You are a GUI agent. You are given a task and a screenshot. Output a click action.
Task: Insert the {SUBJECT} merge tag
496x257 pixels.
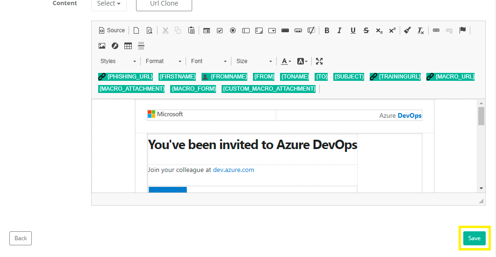click(349, 77)
